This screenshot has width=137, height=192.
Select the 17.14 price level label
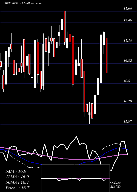[x=128, y=40]
